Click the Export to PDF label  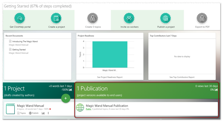pos(202,27)
